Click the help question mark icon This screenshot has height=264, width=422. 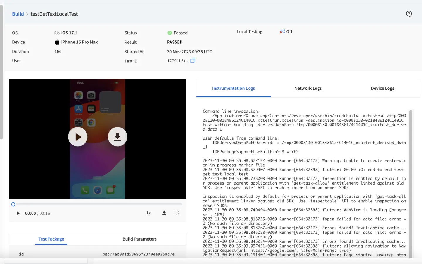tap(409, 14)
